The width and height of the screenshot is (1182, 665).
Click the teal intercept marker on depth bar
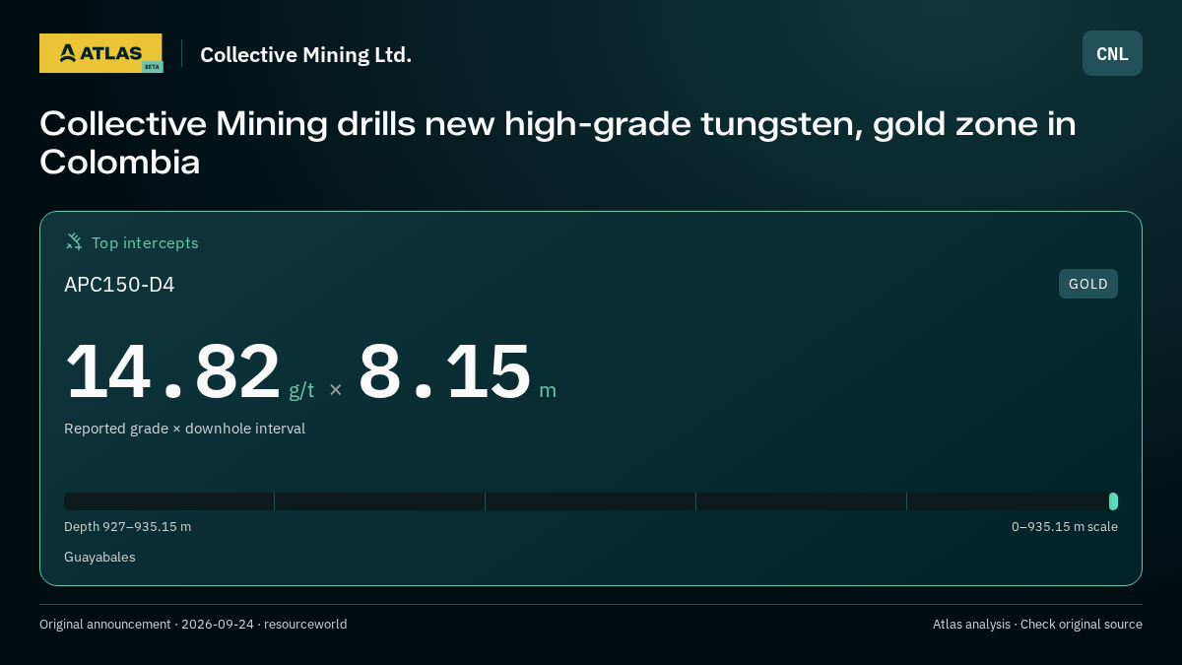pyautogui.click(x=1113, y=501)
